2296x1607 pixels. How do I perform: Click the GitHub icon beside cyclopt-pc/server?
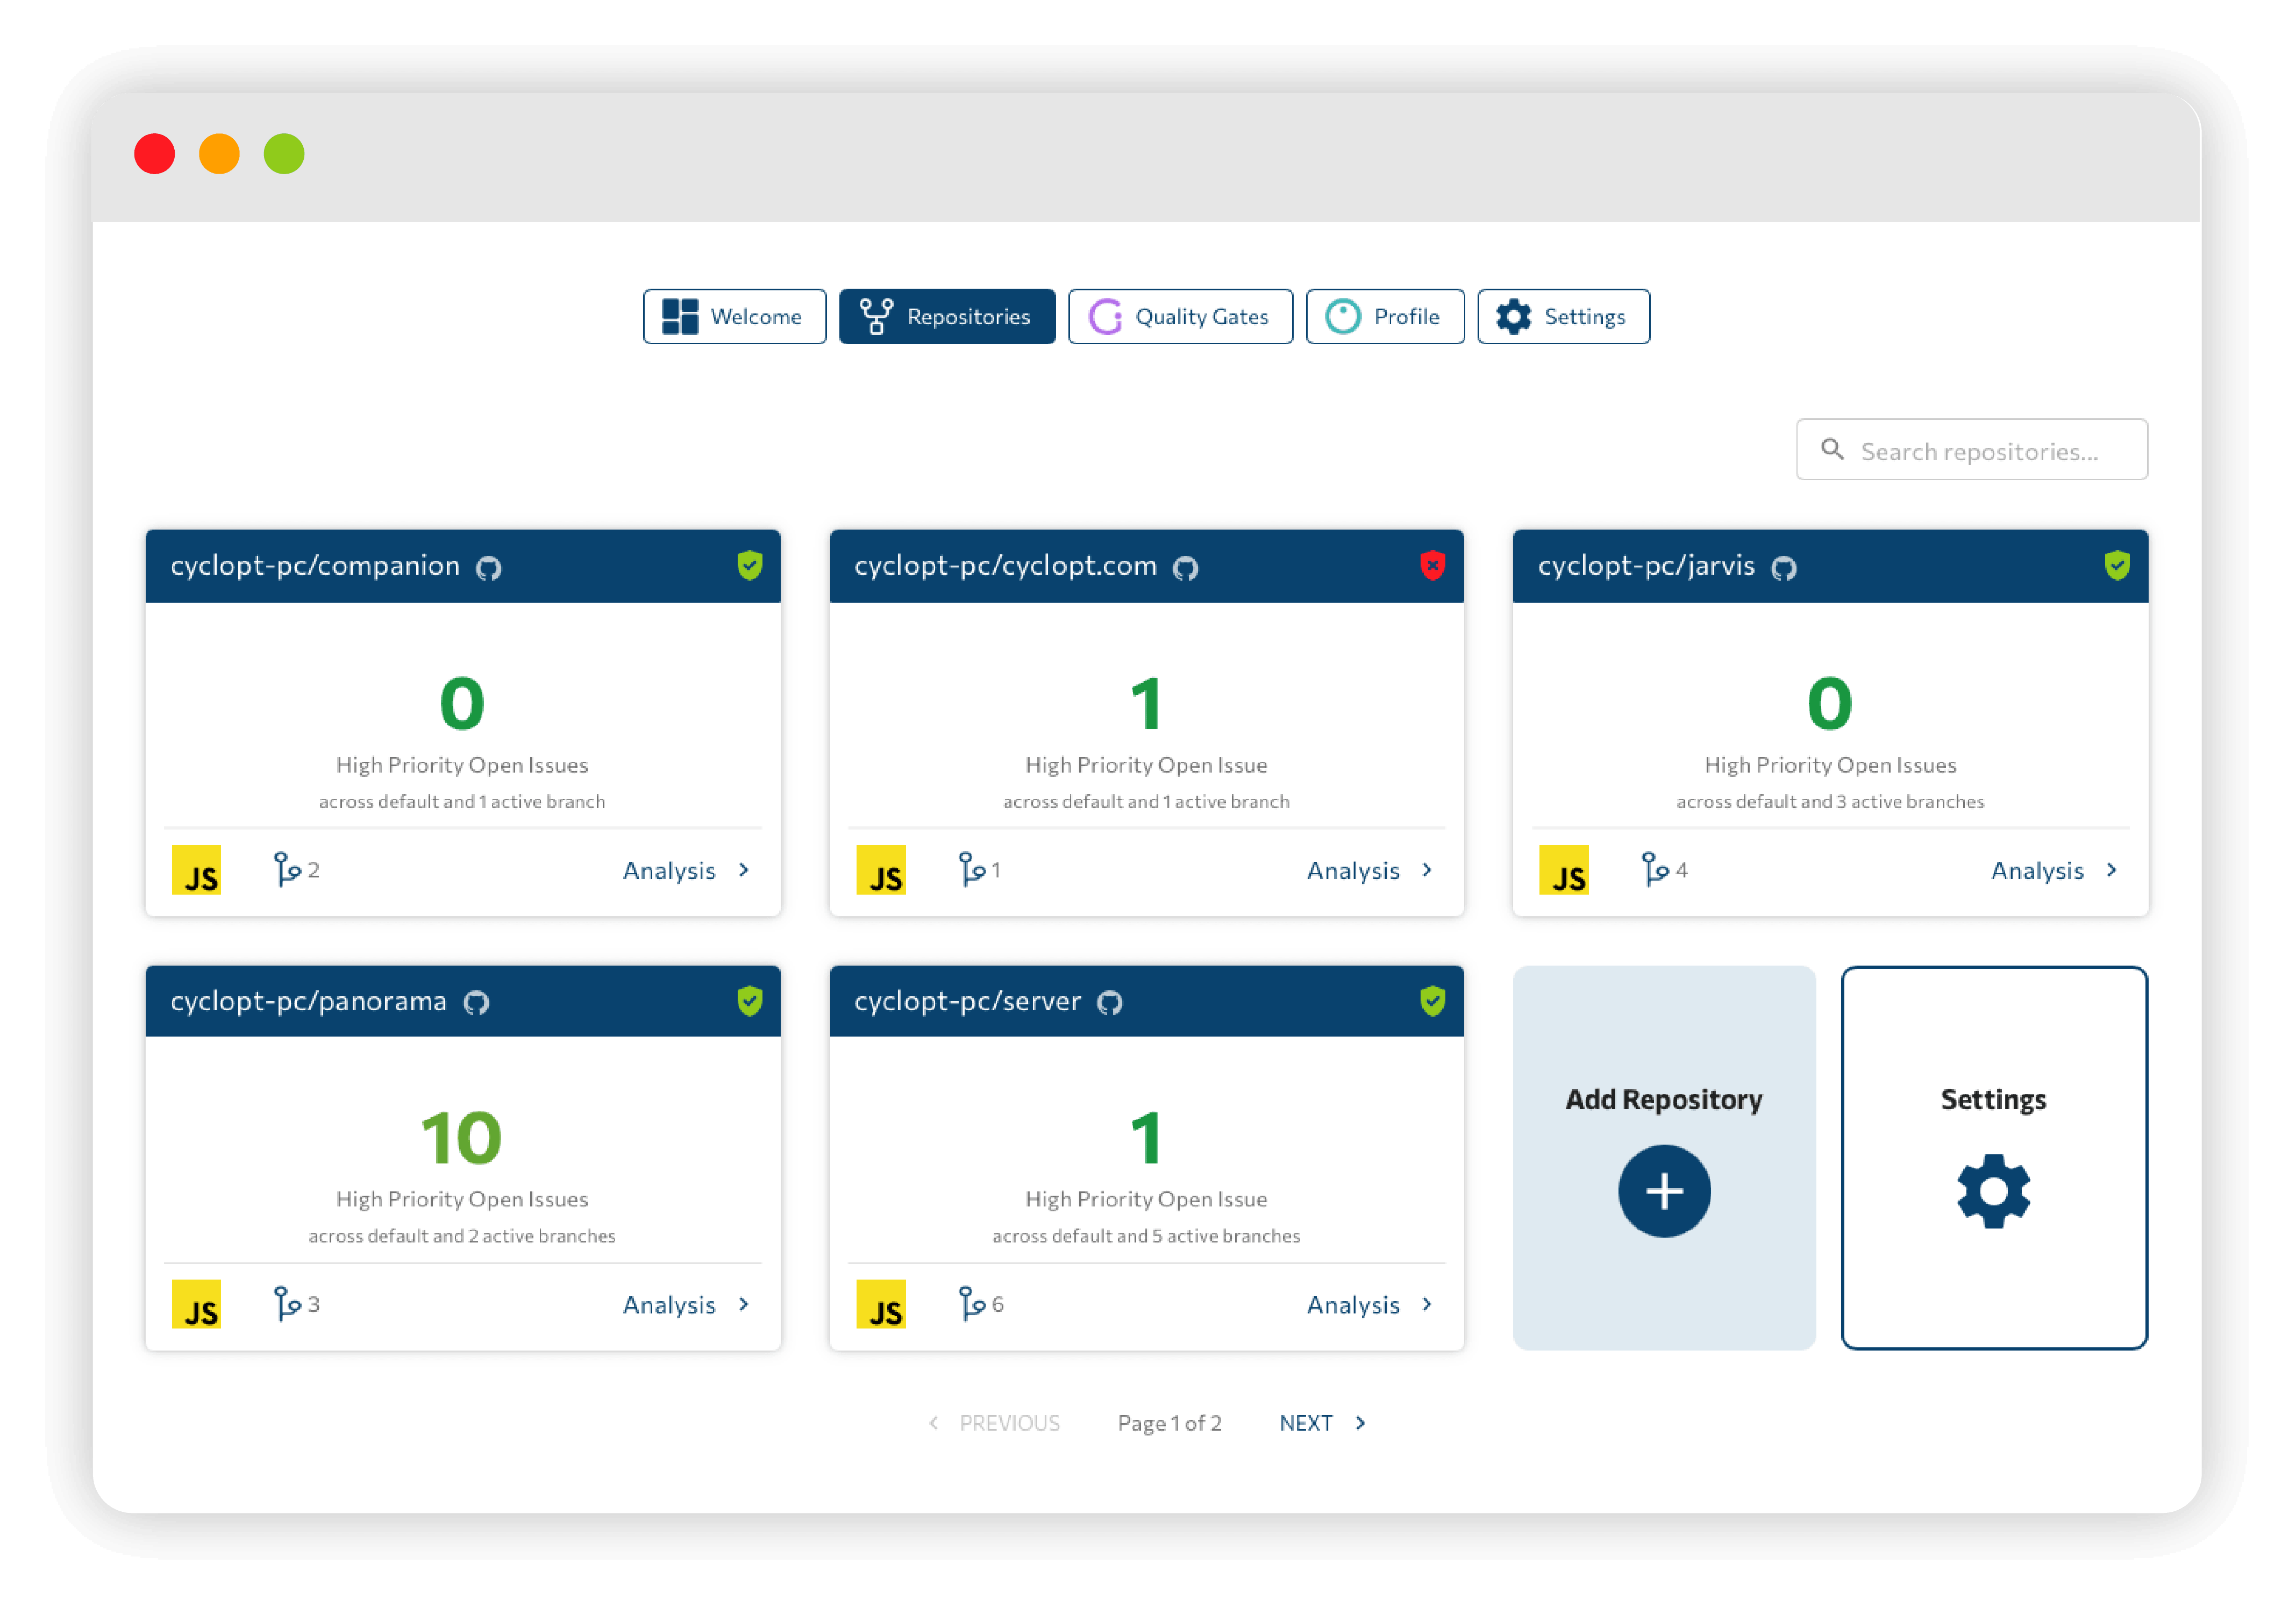[1109, 1003]
